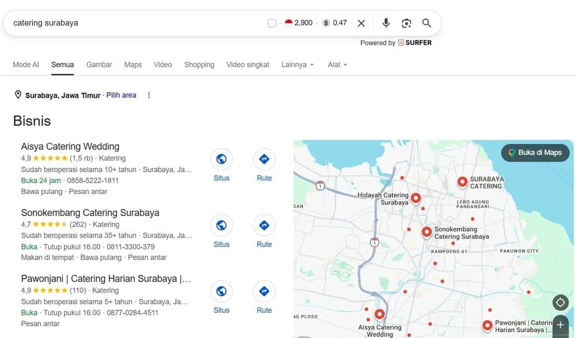Image resolution: width=577 pixels, height=338 pixels.
Task: Open the Indonesia flag search volume indicator
Action: [289, 23]
